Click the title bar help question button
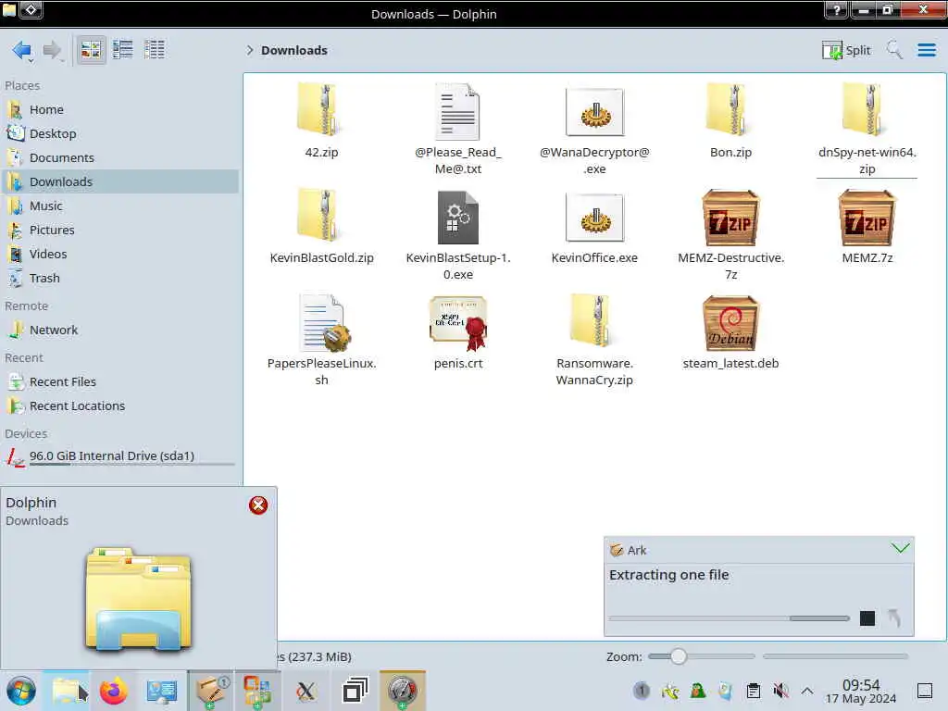948x711 pixels. click(x=836, y=9)
